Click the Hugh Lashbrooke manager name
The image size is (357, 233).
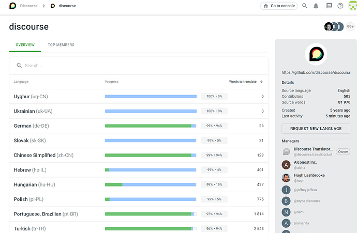pos(309,175)
